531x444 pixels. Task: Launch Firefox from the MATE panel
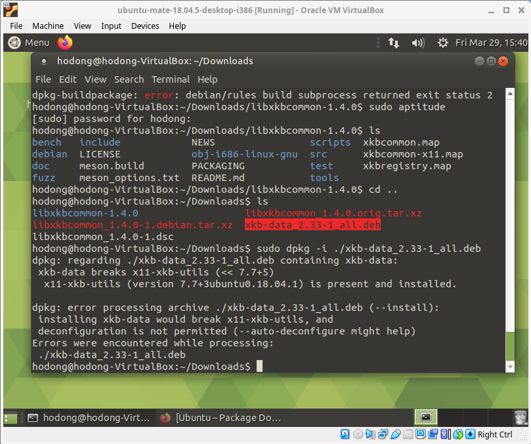pos(65,43)
